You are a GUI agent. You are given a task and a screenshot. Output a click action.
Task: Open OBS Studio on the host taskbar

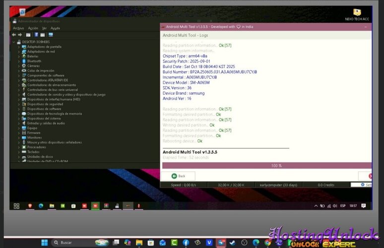point(244,243)
